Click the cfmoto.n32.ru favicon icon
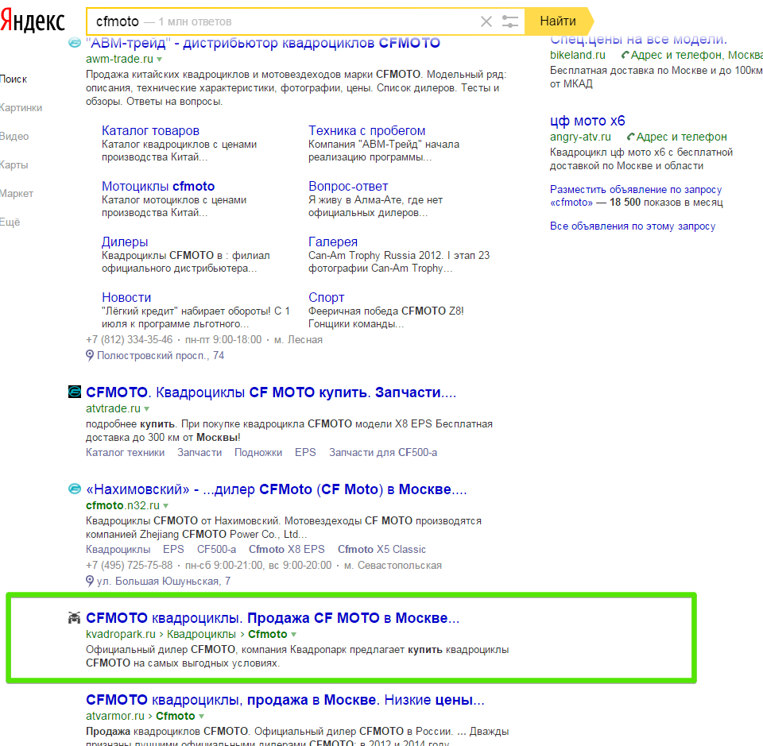This screenshot has width=763, height=746. click(x=75, y=489)
